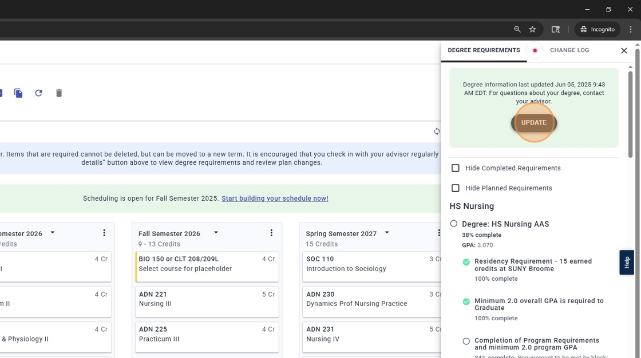Expand the Fall Semester 2026 dropdown arrow

click(x=216, y=232)
